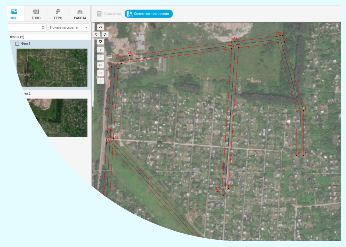Open the РАБОТА tab
Viewport: 346px width, 247px height.
click(x=80, y=14)
